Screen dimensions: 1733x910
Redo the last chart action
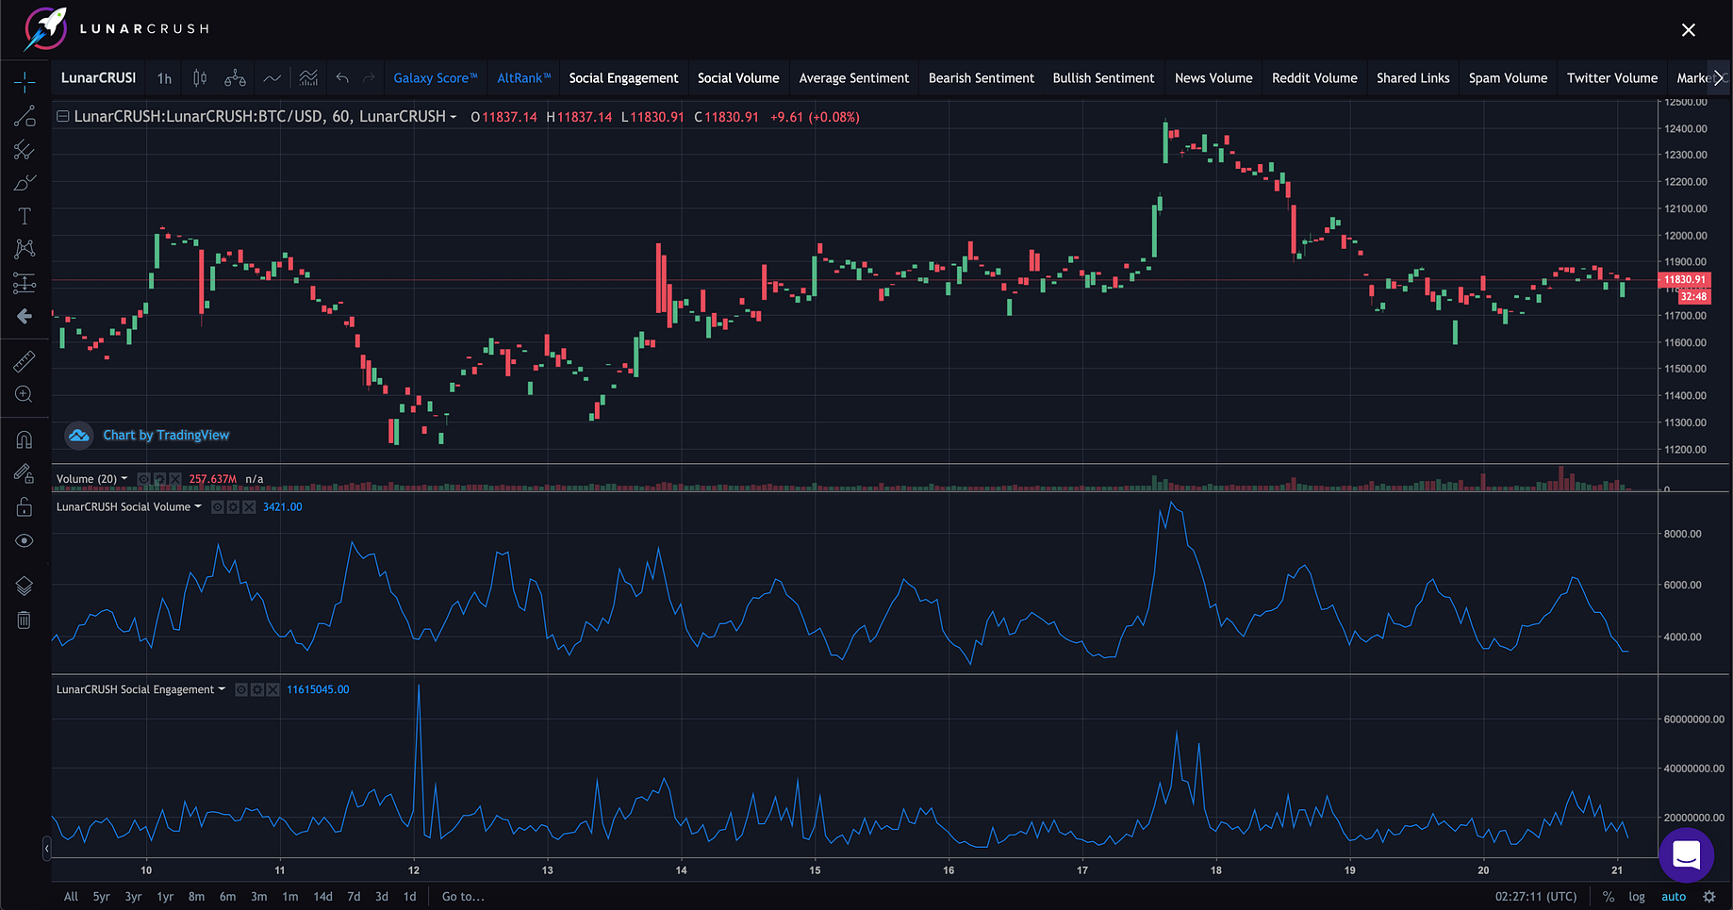[x=369, y=78]
